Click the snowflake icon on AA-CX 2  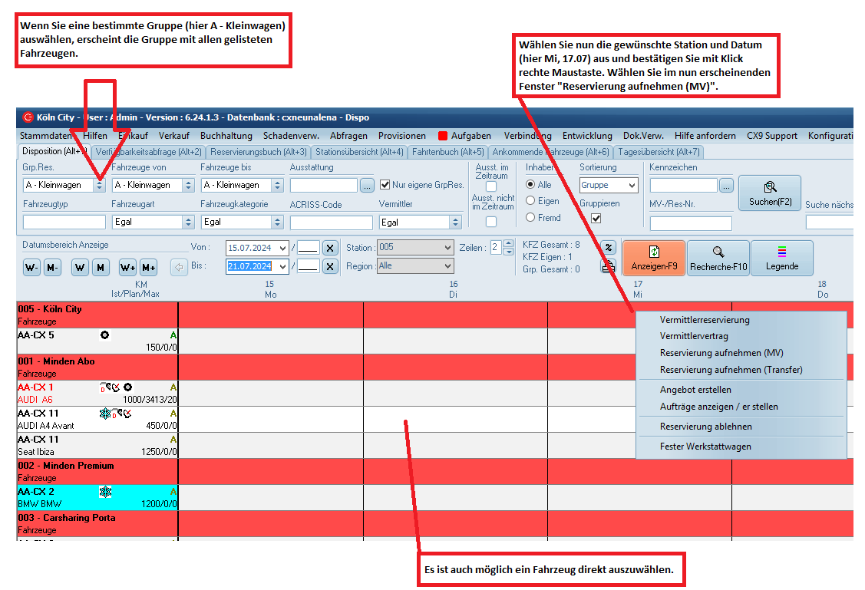[x=105, y=492]
